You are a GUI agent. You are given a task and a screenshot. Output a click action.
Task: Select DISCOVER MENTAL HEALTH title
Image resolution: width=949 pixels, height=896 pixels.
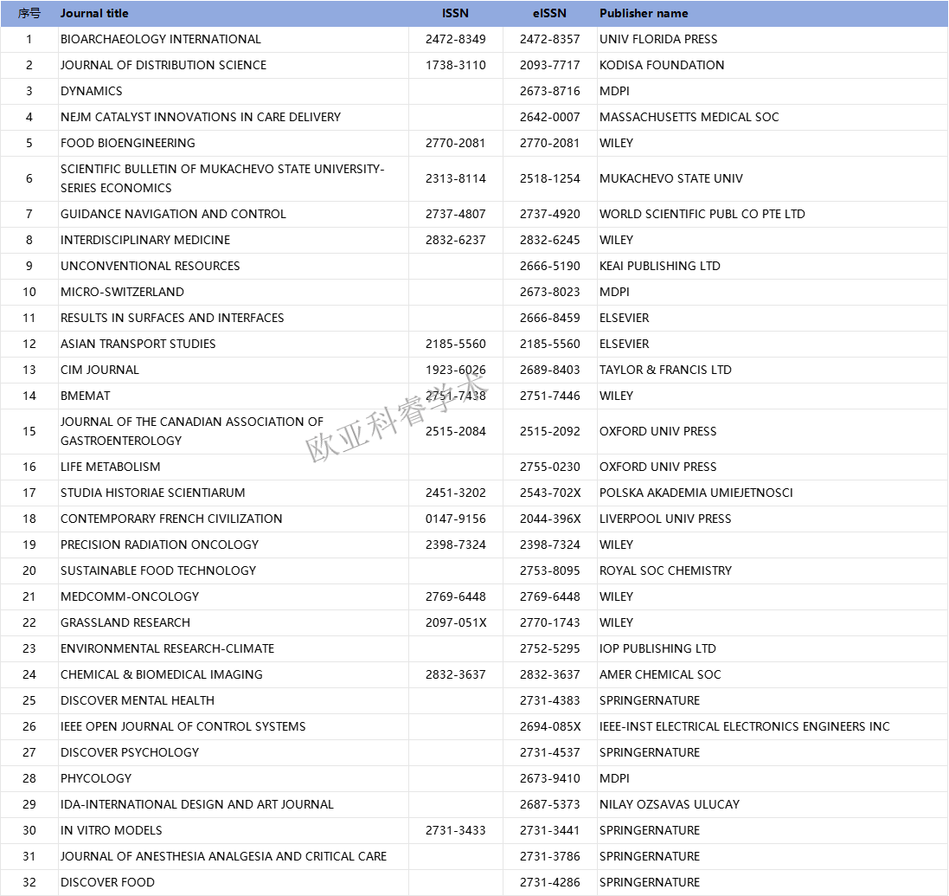[138, 702]
